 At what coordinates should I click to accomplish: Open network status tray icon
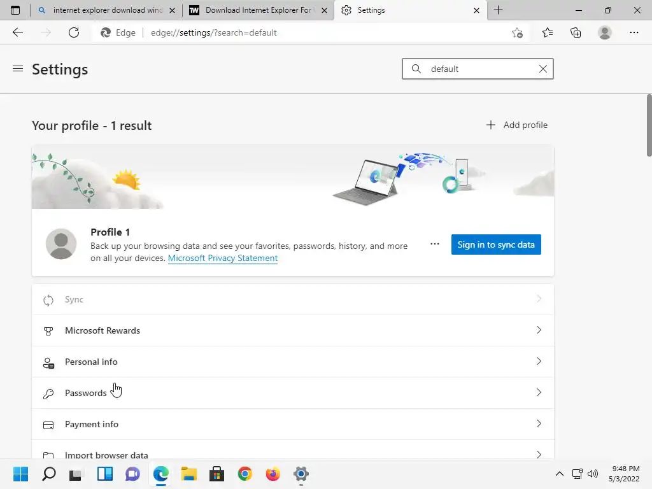point(577,474)
